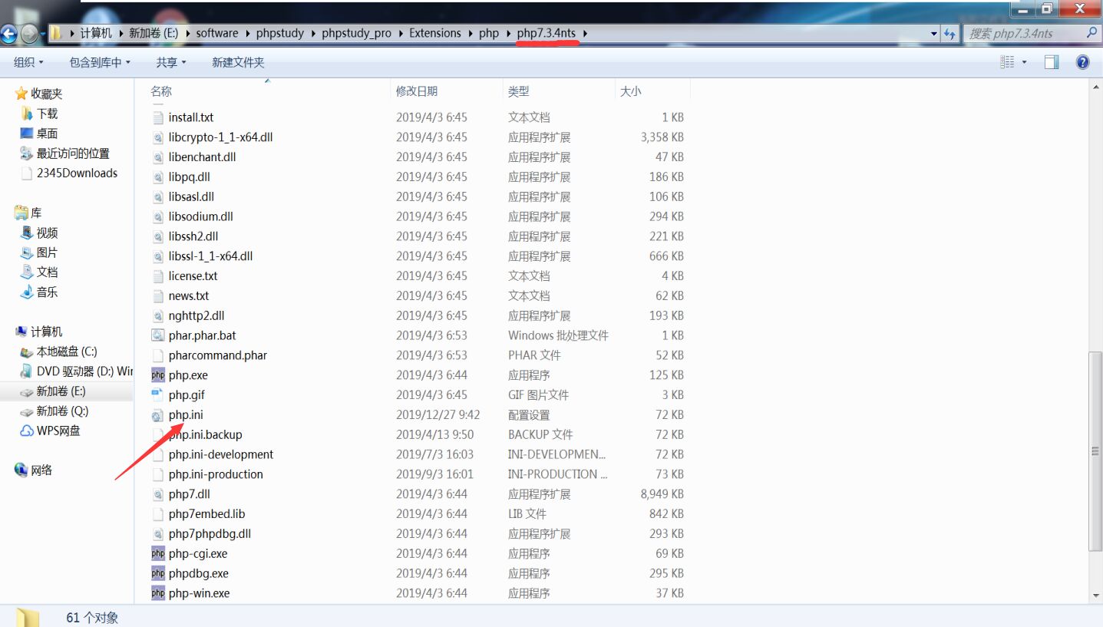Screen dimensions: 1103x627
Task: Open the 组织 dropdown menu
Action: [x=28, y=62]
